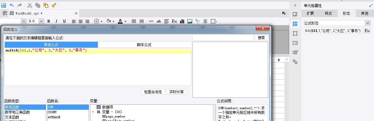Open the font name dropdown
Viewport: 374px width, 121px height.
pyautogui.click(x=23, y=21)
